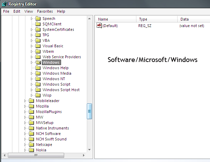Click the MWSetup folder icon

click(x=32, y=123)
